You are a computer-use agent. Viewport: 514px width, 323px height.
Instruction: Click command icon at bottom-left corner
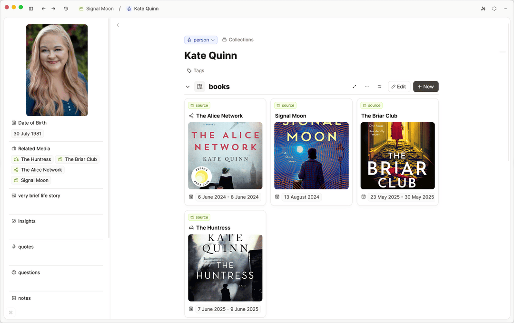coord(11,313)
